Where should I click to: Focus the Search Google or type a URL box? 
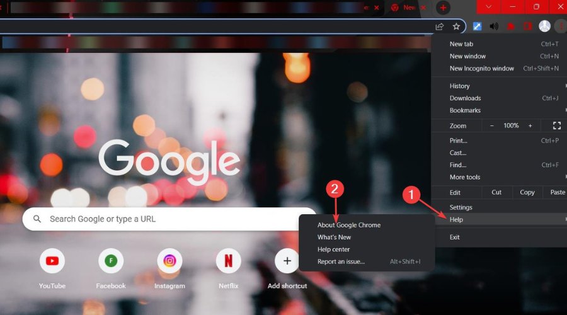(x=169, y=219)
